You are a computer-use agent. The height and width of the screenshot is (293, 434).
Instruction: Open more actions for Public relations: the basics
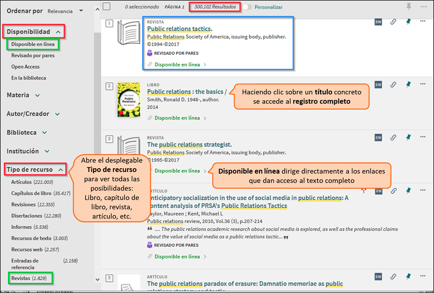[x=423, y=84]
